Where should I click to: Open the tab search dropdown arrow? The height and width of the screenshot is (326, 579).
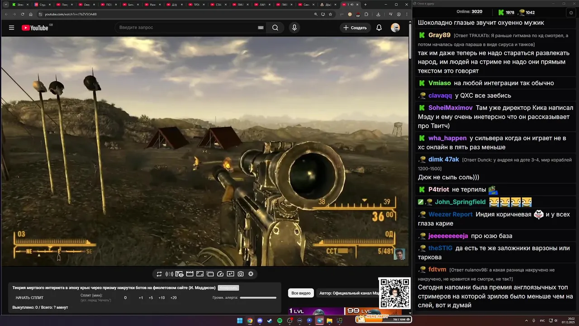[5, 5]
